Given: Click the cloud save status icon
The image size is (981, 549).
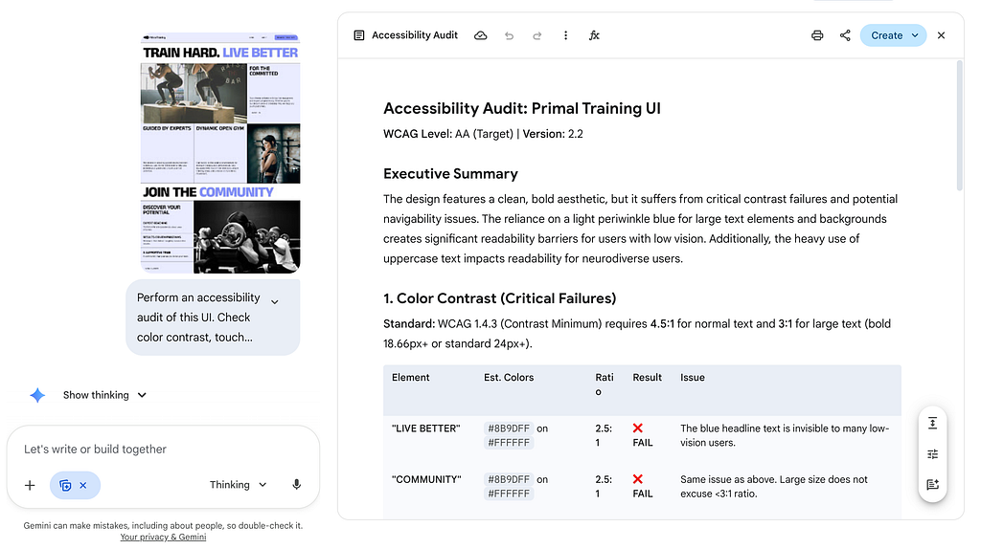Looking at the screenshot, I should pyautogui.click(x=481, y=35).
